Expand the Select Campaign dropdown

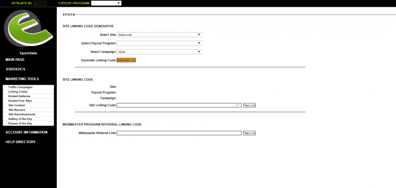pos(159,52)
